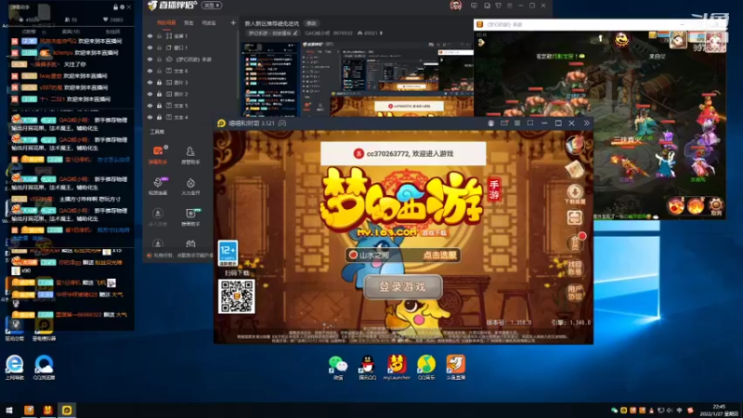Click the leftmost flame skill icon in battle window

click(675, 206)
